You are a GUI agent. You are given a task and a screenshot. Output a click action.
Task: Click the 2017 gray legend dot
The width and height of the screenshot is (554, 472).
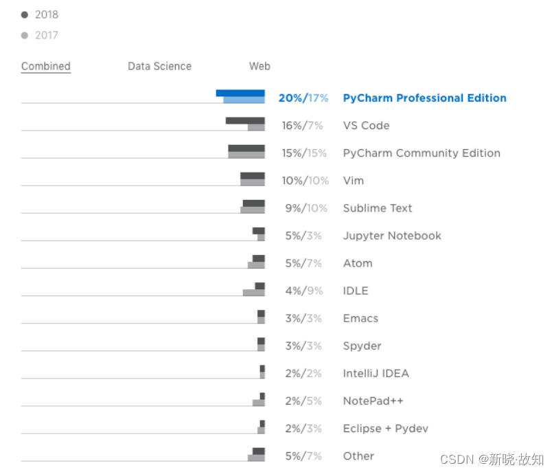tap(25, 35)
